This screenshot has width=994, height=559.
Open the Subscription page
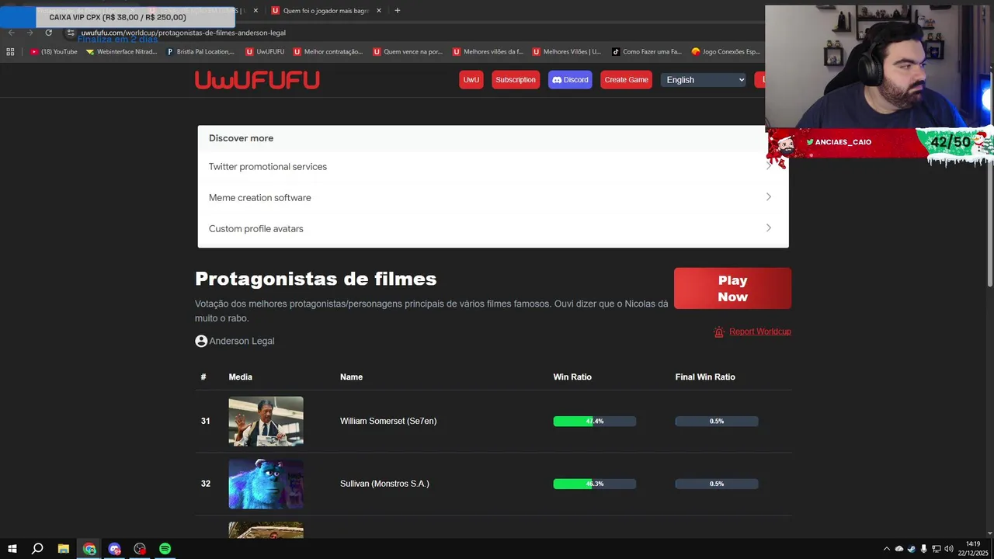tap(516, 80)
